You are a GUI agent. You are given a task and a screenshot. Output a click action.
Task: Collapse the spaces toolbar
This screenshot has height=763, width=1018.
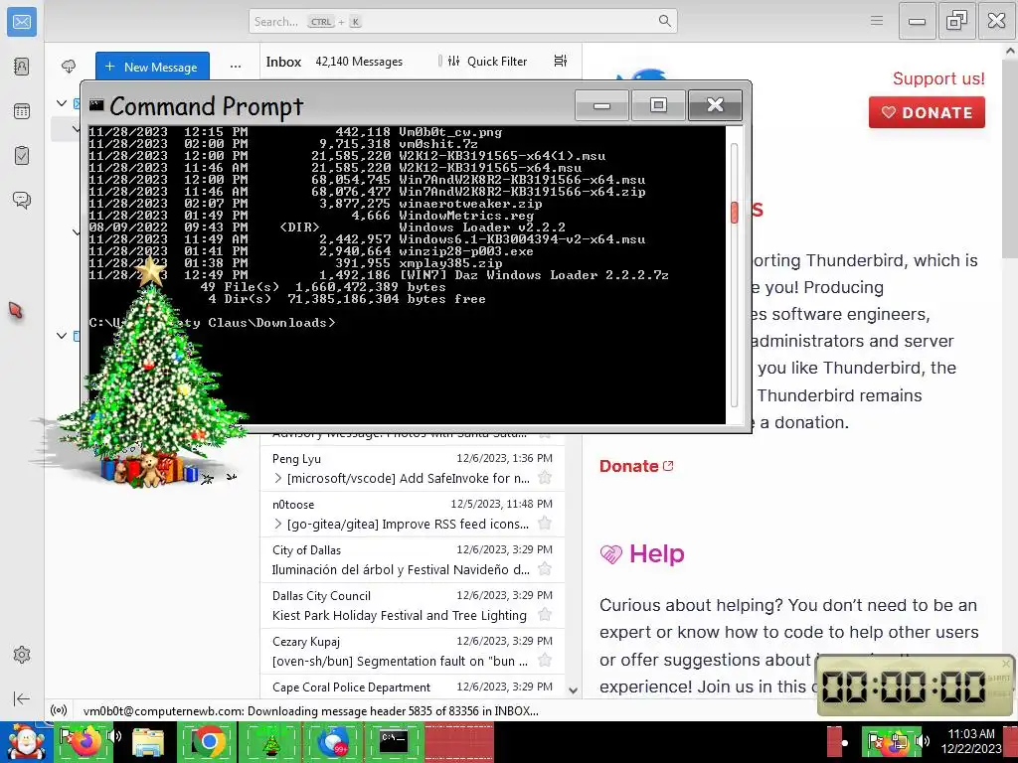22,698
